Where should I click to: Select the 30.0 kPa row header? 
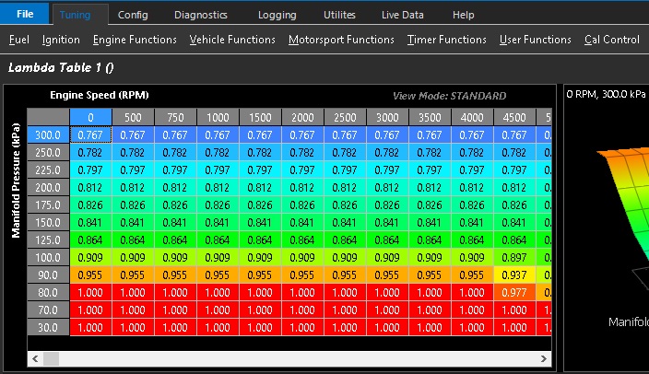[48, 328]
